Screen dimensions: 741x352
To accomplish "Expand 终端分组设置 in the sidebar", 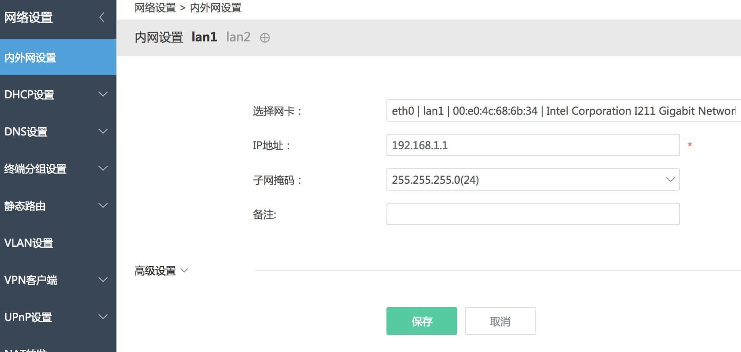I will coord(103,168).
